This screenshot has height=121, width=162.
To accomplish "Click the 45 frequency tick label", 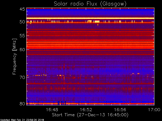I will [x=22, y=9].
